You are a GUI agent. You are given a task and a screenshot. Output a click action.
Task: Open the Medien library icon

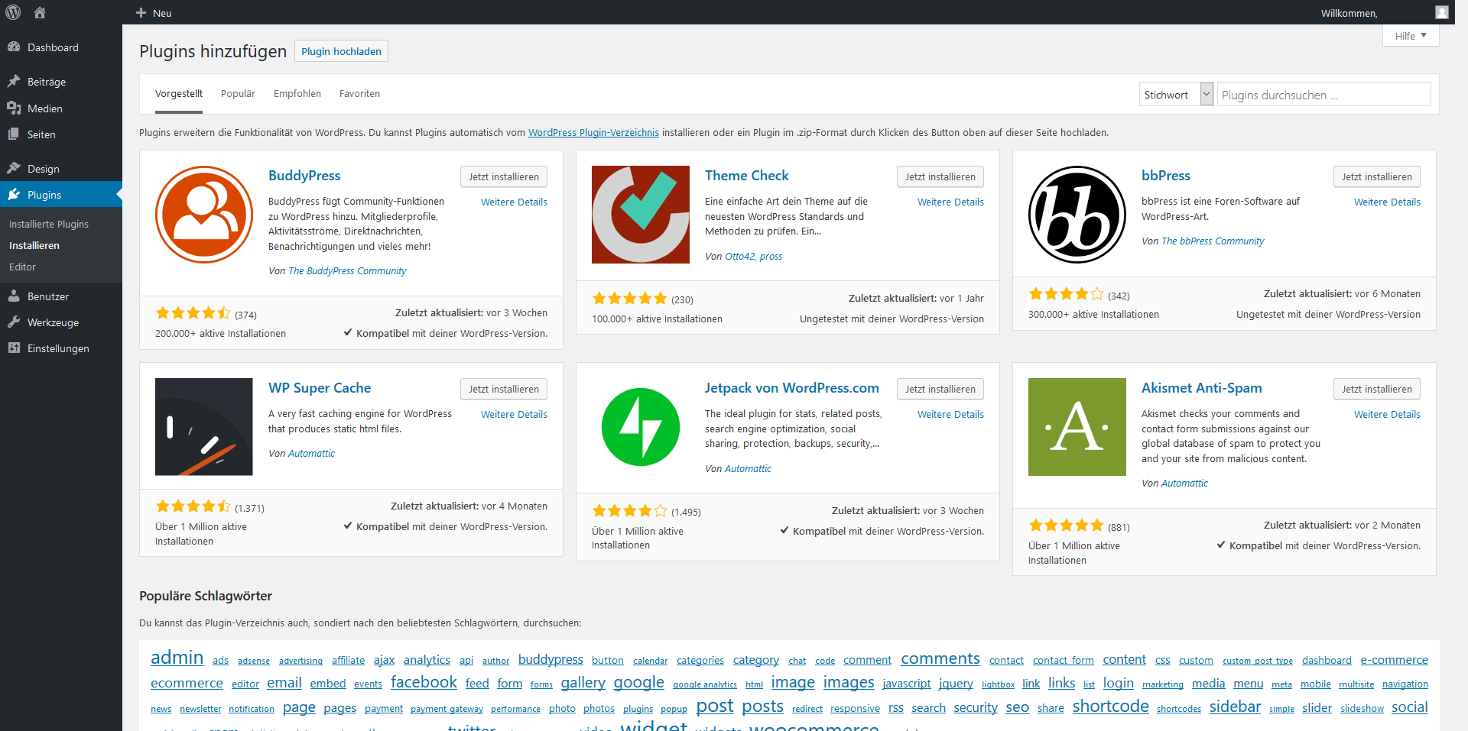coord(15,108)
